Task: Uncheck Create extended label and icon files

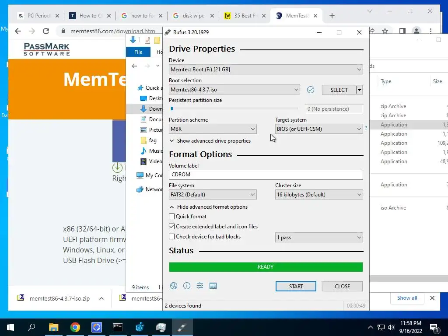Action: click(171, 227)
